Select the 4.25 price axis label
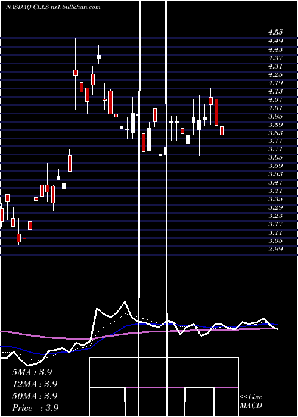 click(275, 74)
